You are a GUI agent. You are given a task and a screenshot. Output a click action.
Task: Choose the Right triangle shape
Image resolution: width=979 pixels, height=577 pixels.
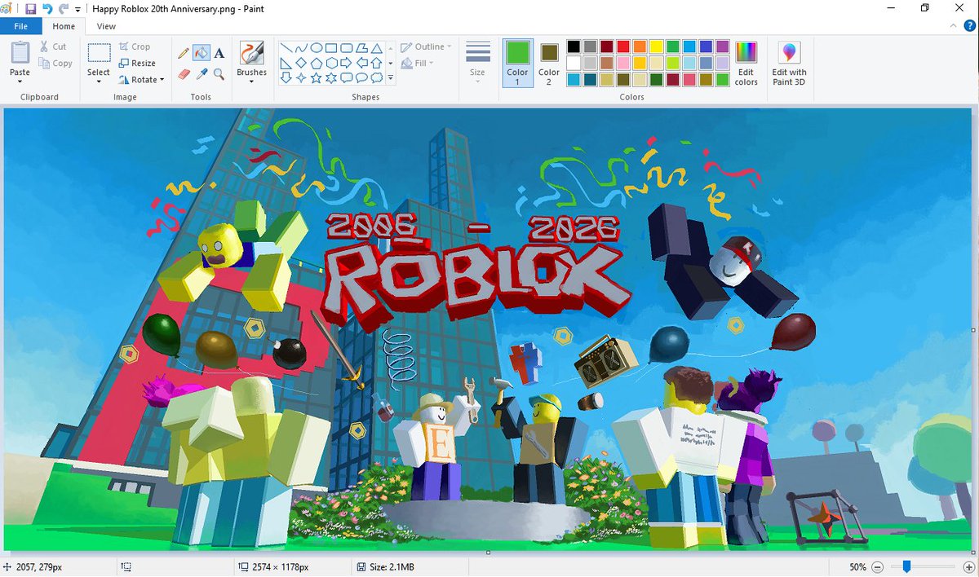(x=286, y=63)
